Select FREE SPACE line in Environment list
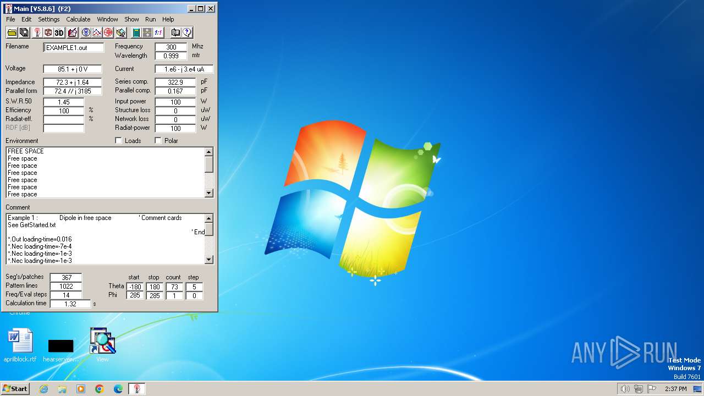This screenshot has height=396, width=704. point(26,151)
